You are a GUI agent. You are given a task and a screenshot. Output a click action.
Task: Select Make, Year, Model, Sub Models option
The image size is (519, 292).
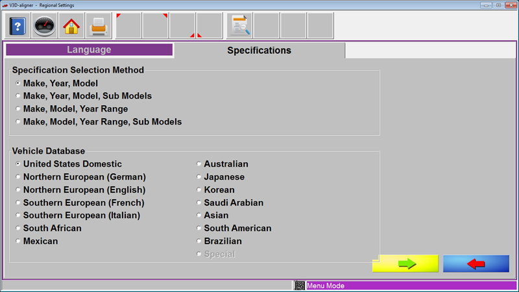coord(84,96)
